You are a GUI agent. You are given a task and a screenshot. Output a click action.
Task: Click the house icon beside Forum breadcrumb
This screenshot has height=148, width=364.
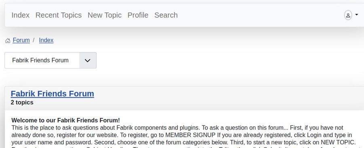coord(8,41)
